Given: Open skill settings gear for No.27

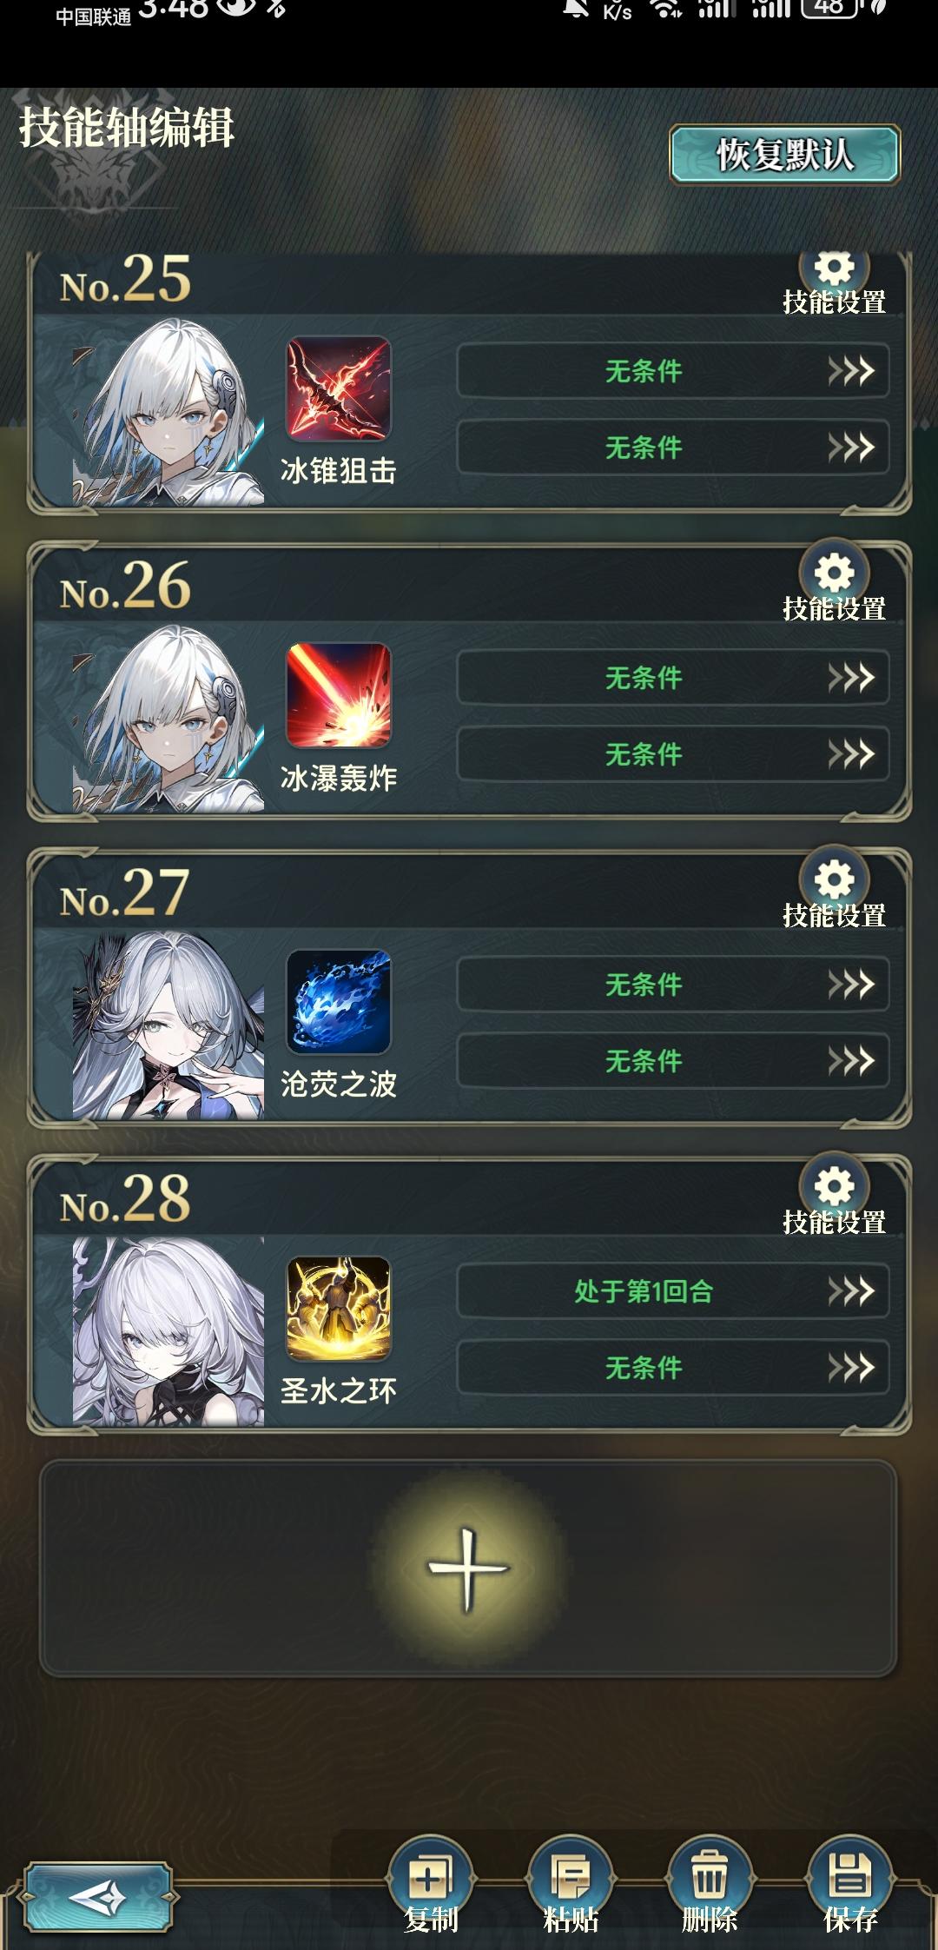Looking at the screenshot, I should [x=834, y=880].
